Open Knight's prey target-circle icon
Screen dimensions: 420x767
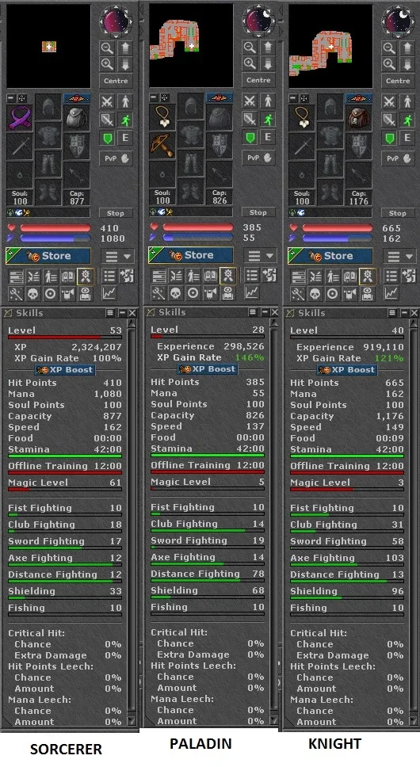pos(332,293)
